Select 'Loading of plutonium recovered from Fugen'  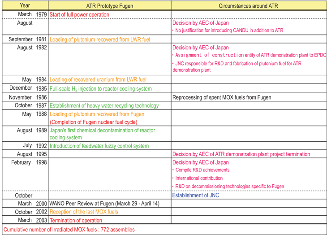[97, 114]
